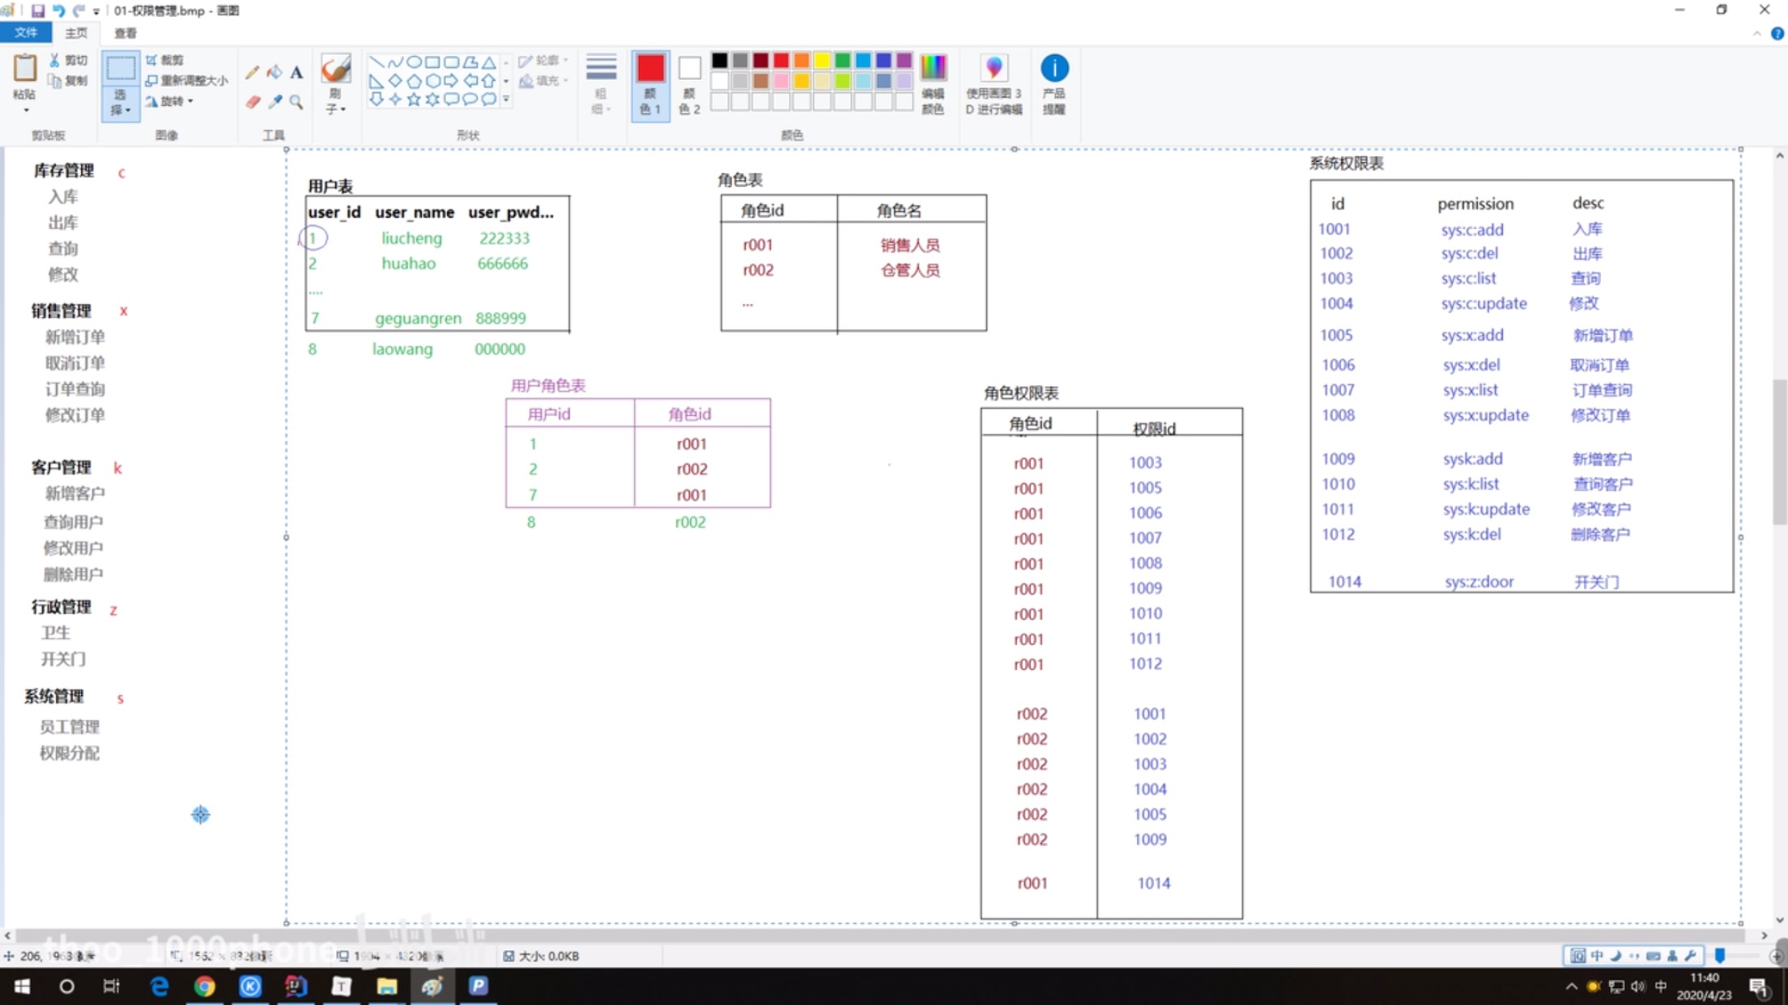The width and height of the screenshot is (1788, 1005).
Task: Select the Color picker eyedropper tool
Action: [275, 102]
